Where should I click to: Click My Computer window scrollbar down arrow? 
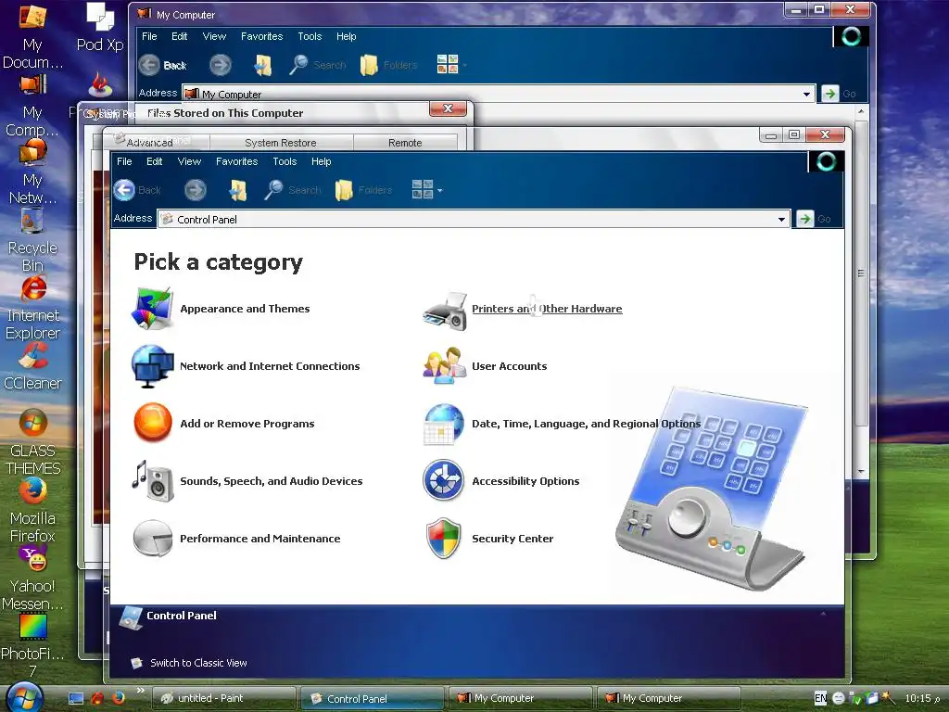(x=861, y=471)
